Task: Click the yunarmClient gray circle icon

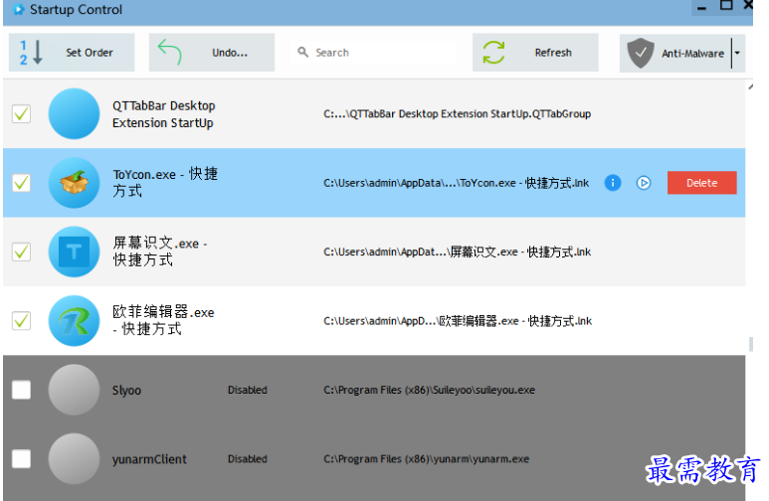Action: (74, 459)
